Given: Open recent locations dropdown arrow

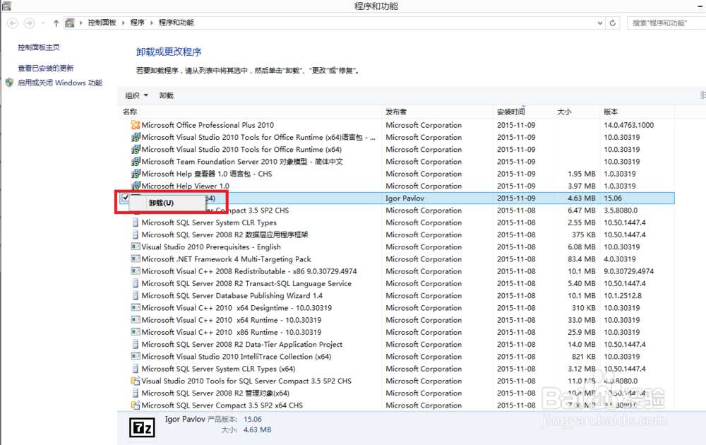Looking at the screenshot, I should pyautogui.click(x=43, y=23).
